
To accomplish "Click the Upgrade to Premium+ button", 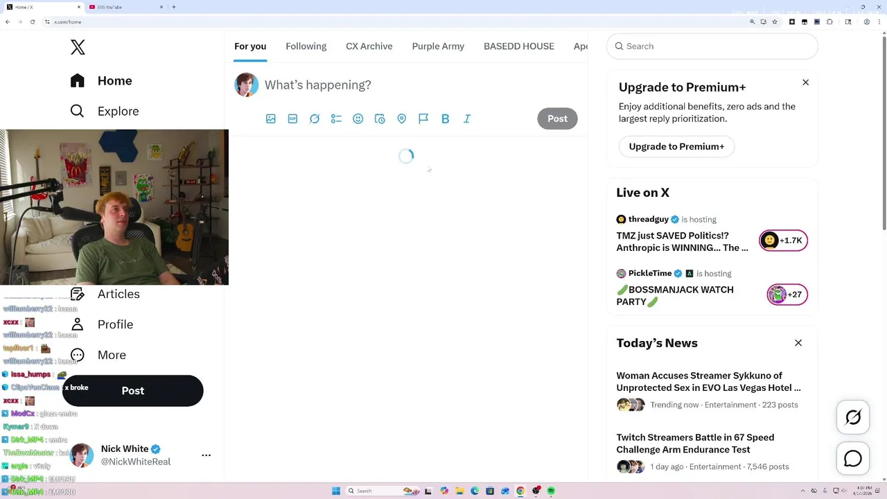I will point(676,146).
